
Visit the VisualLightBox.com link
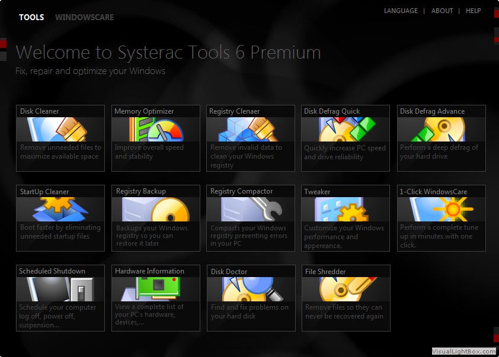pyautogui.click(x=463, y=350)
